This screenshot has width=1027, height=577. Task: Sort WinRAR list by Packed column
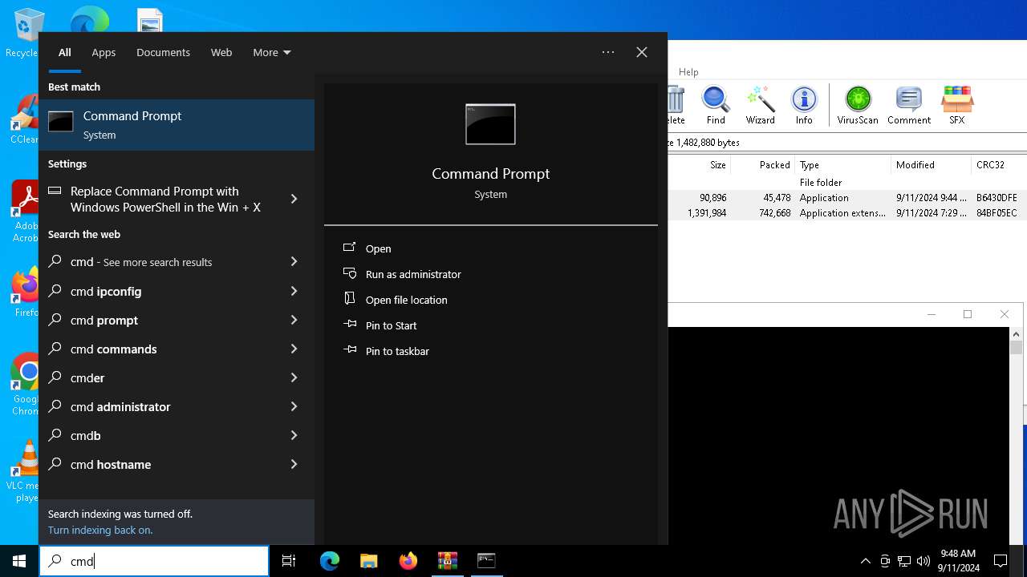[762, 165]
